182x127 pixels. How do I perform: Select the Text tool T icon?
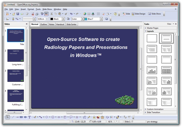(29, 117)
